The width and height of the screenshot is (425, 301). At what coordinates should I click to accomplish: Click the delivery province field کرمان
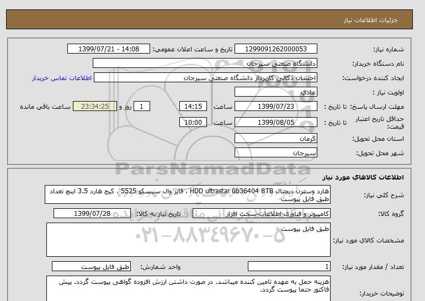click(275, 138)
